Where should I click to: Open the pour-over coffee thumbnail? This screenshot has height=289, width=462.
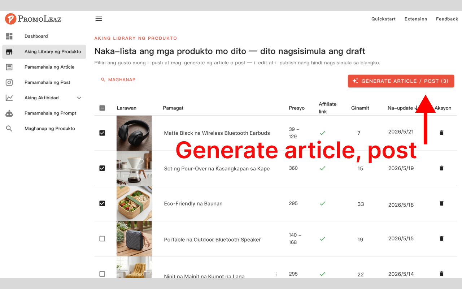pyautogui.click(x=134, y=168)
